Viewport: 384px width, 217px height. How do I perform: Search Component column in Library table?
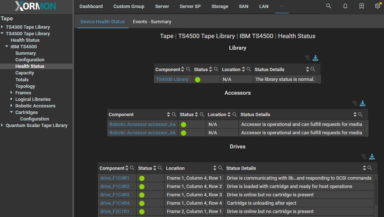click(x=188, y=69)
